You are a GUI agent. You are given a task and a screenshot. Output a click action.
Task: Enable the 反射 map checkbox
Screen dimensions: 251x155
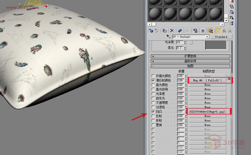pos(153,116)
